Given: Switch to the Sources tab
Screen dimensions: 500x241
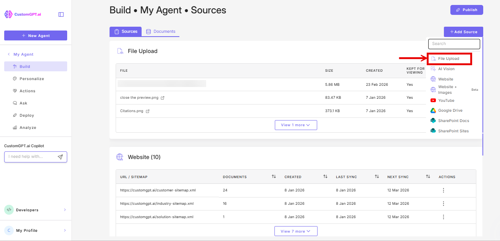Looking at the screenshot, I should coord(126,32).
